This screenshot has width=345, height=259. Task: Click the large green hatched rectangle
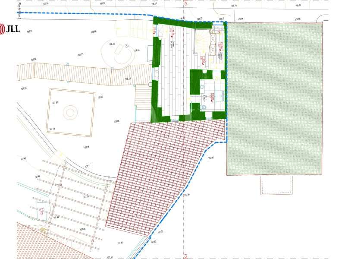point(274,98)
